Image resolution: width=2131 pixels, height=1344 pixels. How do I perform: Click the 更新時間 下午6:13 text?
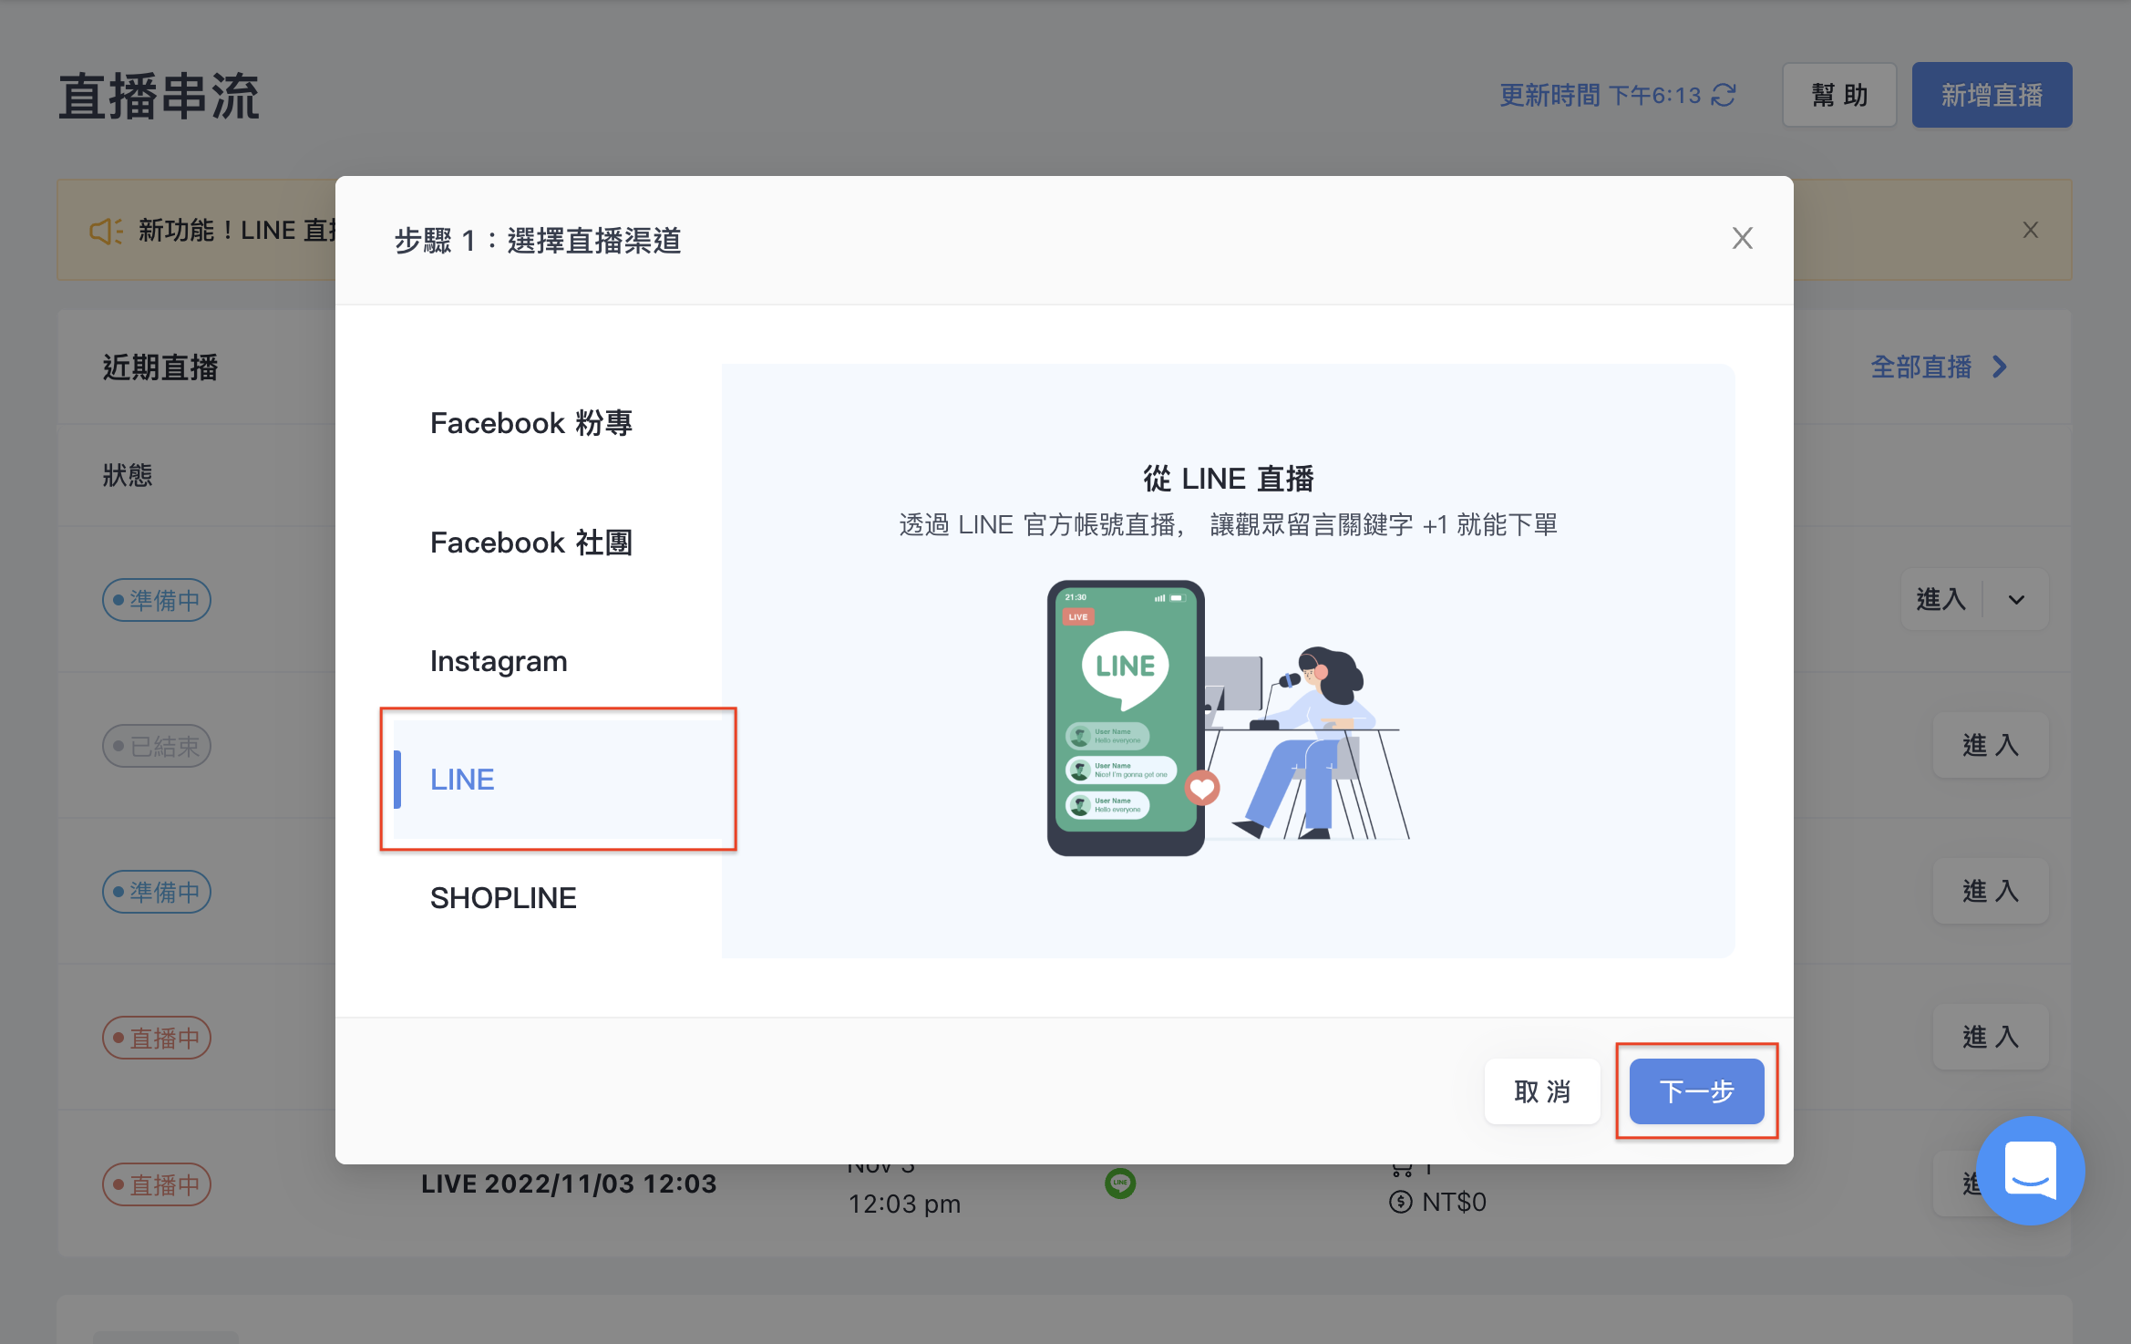pyautogui.click(x=1601, y=95)
